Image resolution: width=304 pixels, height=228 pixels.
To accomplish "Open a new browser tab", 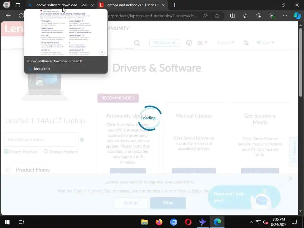I will pos(174,5).
